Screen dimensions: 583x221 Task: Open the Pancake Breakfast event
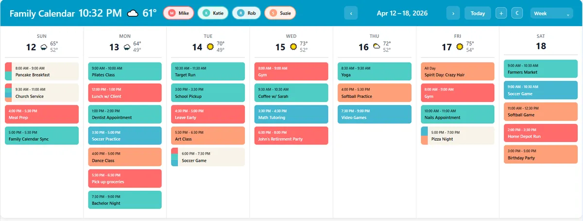point(42,71)
